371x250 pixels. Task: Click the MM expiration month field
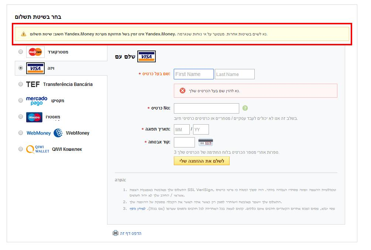click(x=182, y=130)
